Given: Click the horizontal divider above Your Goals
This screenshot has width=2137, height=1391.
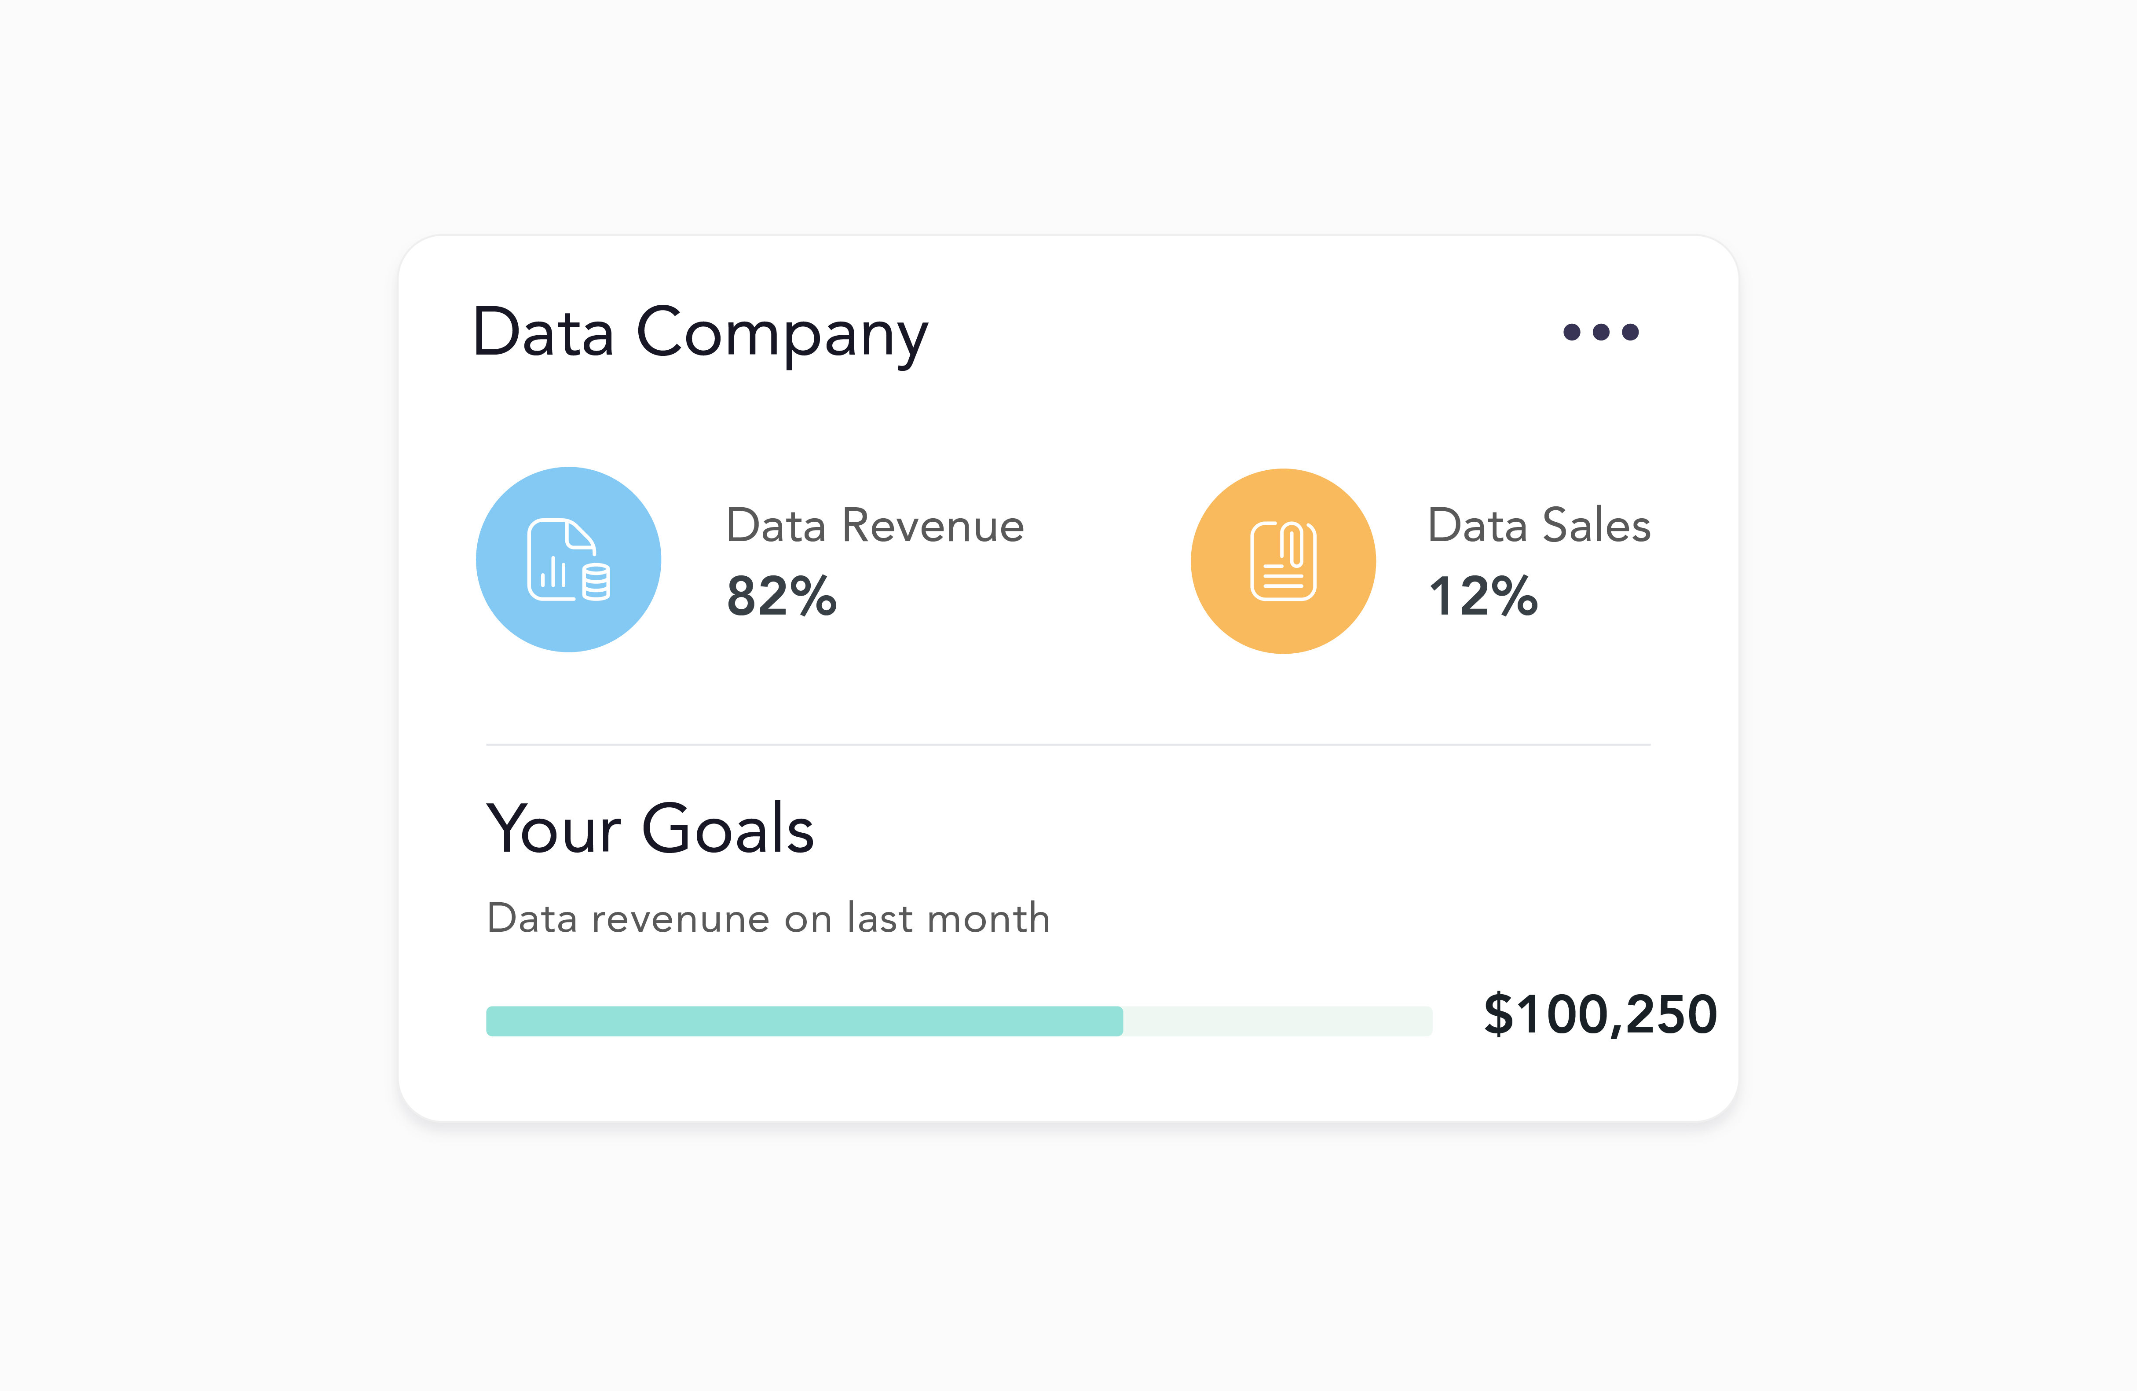Looking at the screenshot, I should [1068, 744].
